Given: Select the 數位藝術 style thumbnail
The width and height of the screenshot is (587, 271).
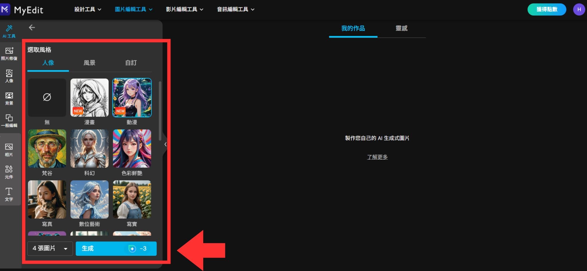Looking at the screenshot, I should pyautogui.click(x=89, y=199).
